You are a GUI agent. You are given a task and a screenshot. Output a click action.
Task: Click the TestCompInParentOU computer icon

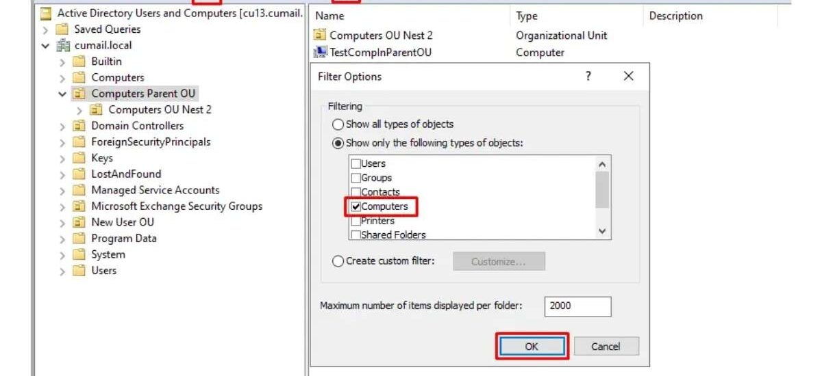click(320, 53)
